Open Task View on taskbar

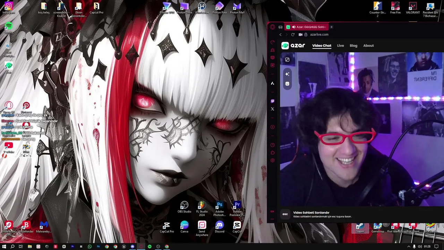point(21,247)
